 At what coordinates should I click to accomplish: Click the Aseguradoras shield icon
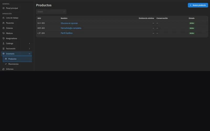[x=3, y=38]
